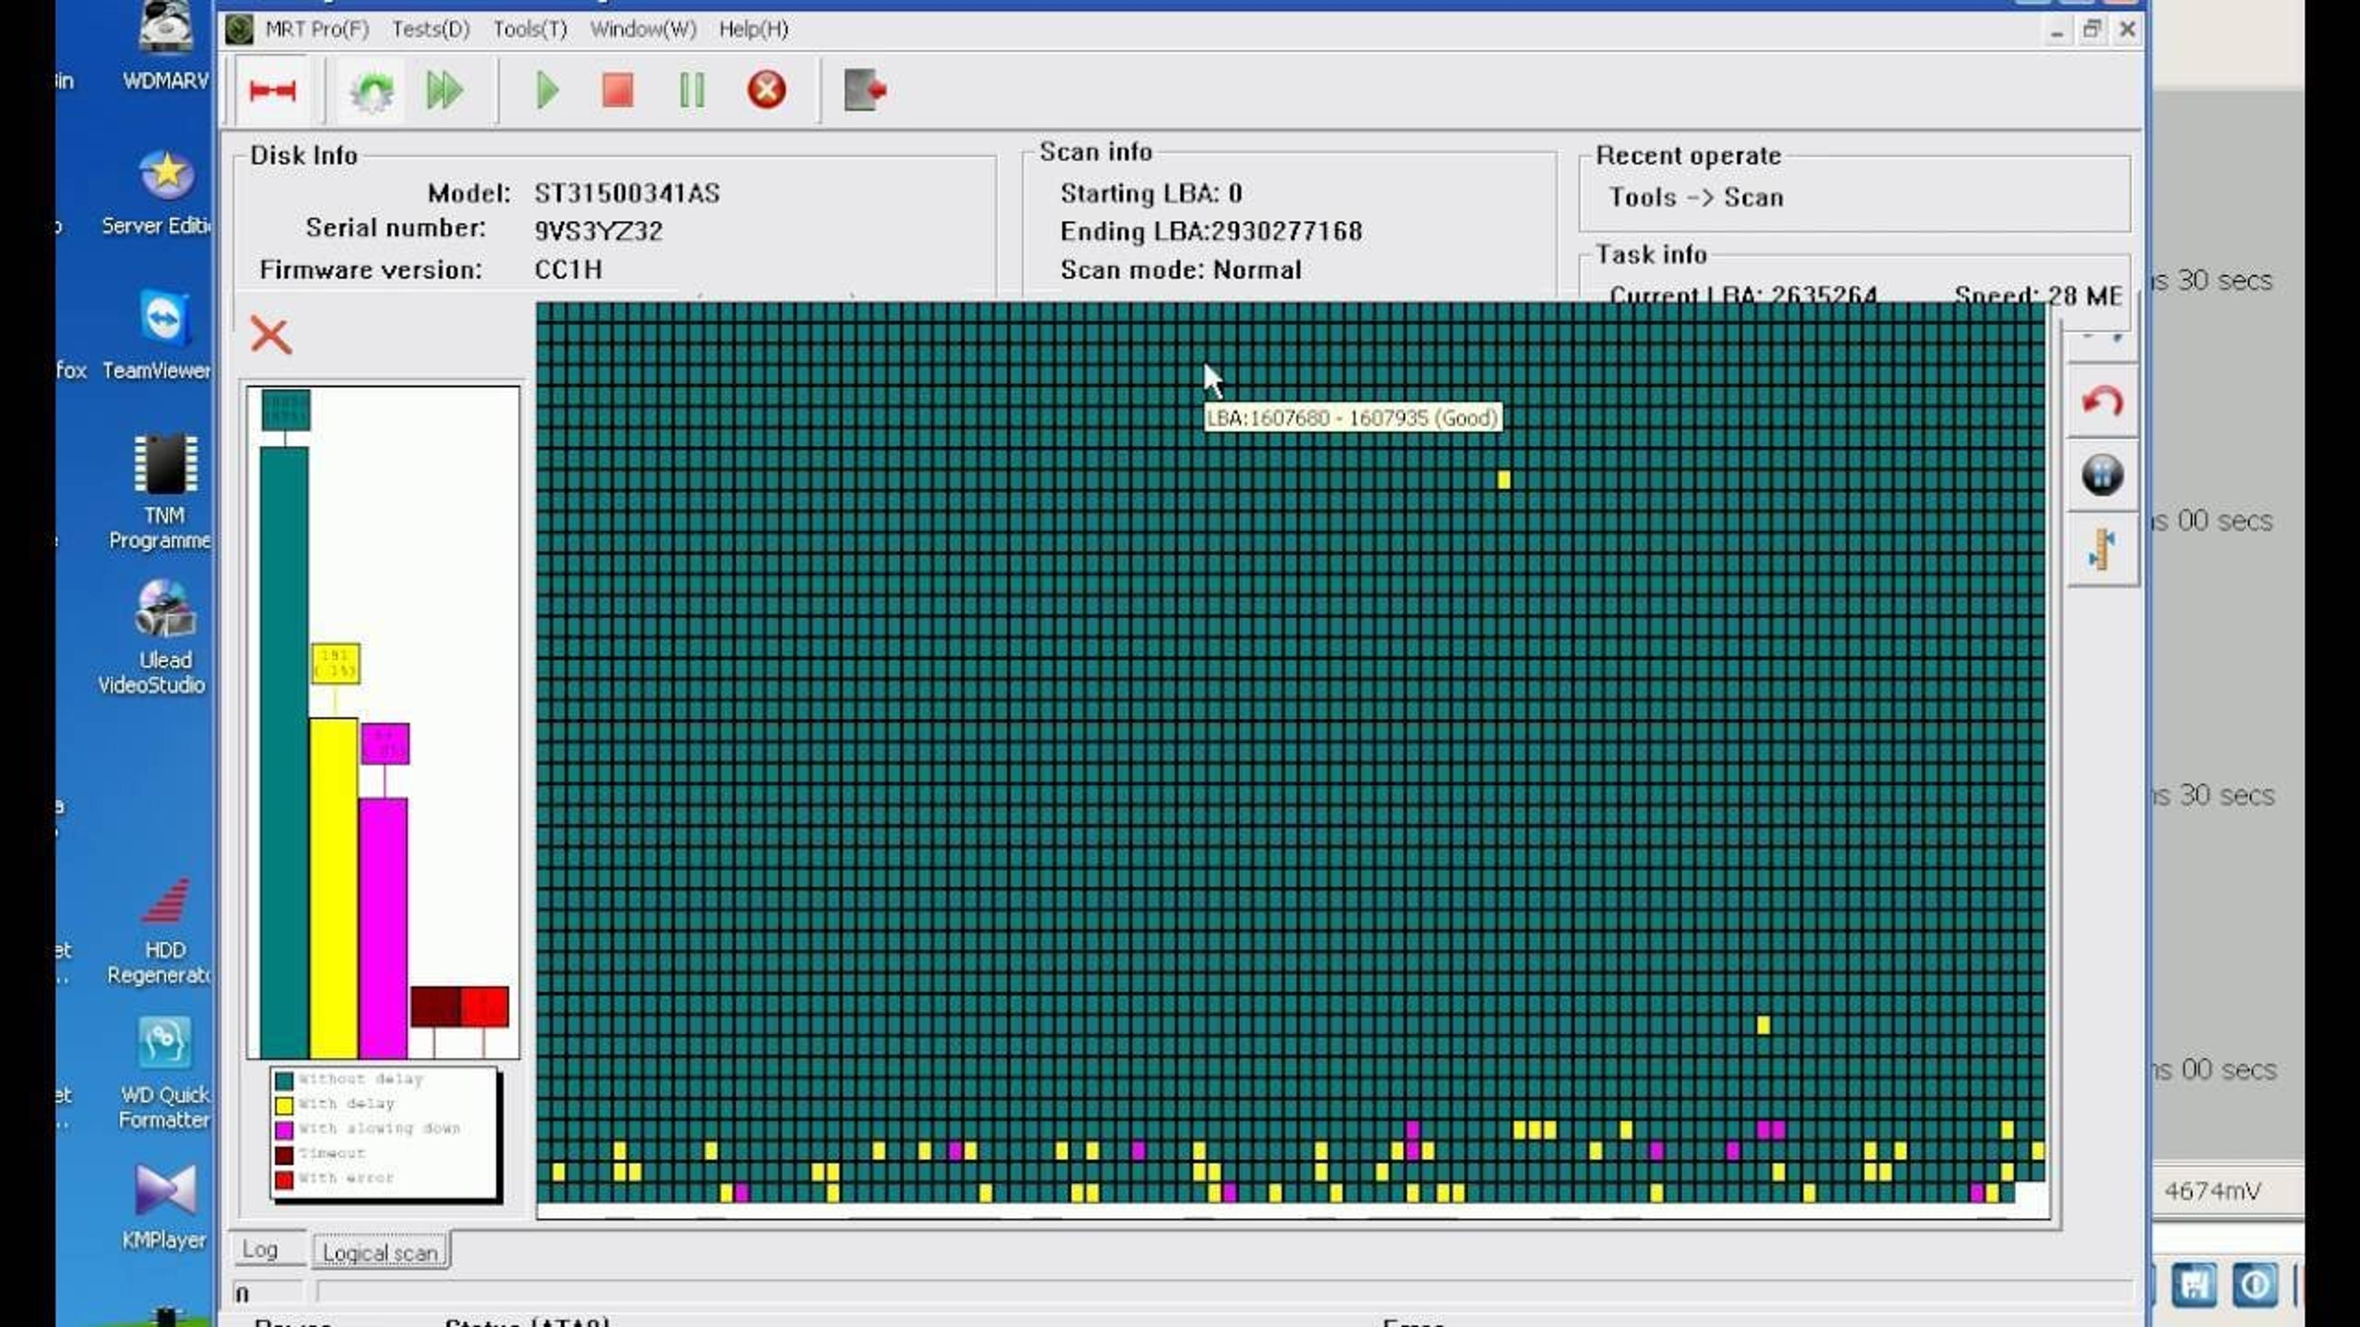The image size is (2360, 1327).
Task: Click the ruler marker side icon
Action: pos(2102,549)
